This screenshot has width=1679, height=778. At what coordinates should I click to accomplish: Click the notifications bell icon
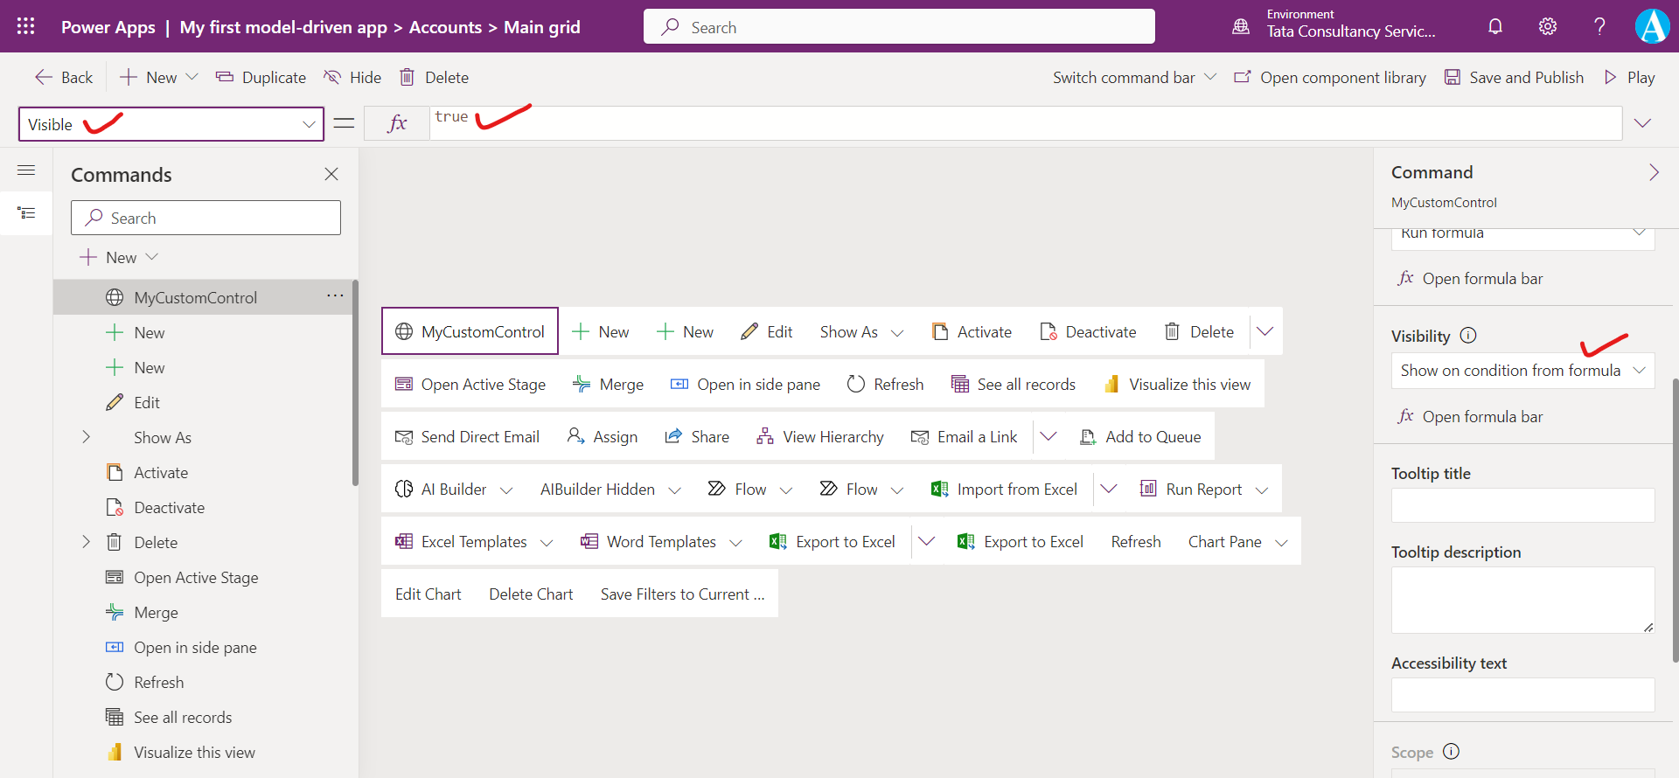tap(1495, 26)
